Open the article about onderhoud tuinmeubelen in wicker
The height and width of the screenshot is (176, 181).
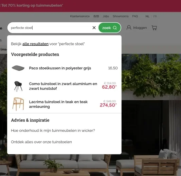point(53,131)
